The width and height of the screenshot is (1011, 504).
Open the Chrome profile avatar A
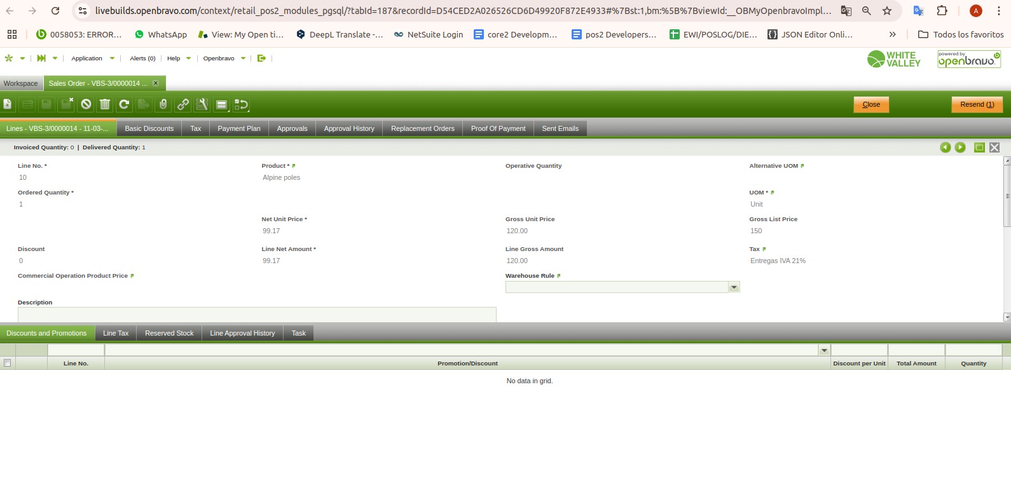[976, 11]
